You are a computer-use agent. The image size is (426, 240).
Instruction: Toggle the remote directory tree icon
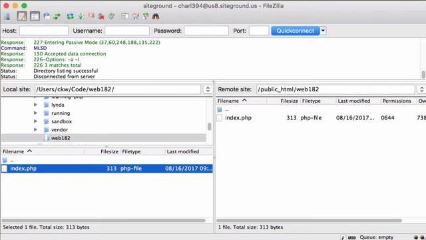pyautogui.click(x=47, y=16)
